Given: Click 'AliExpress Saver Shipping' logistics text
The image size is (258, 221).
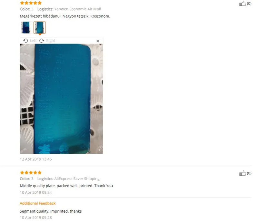Looking at the screenshot, I should [x=77, y=179].
